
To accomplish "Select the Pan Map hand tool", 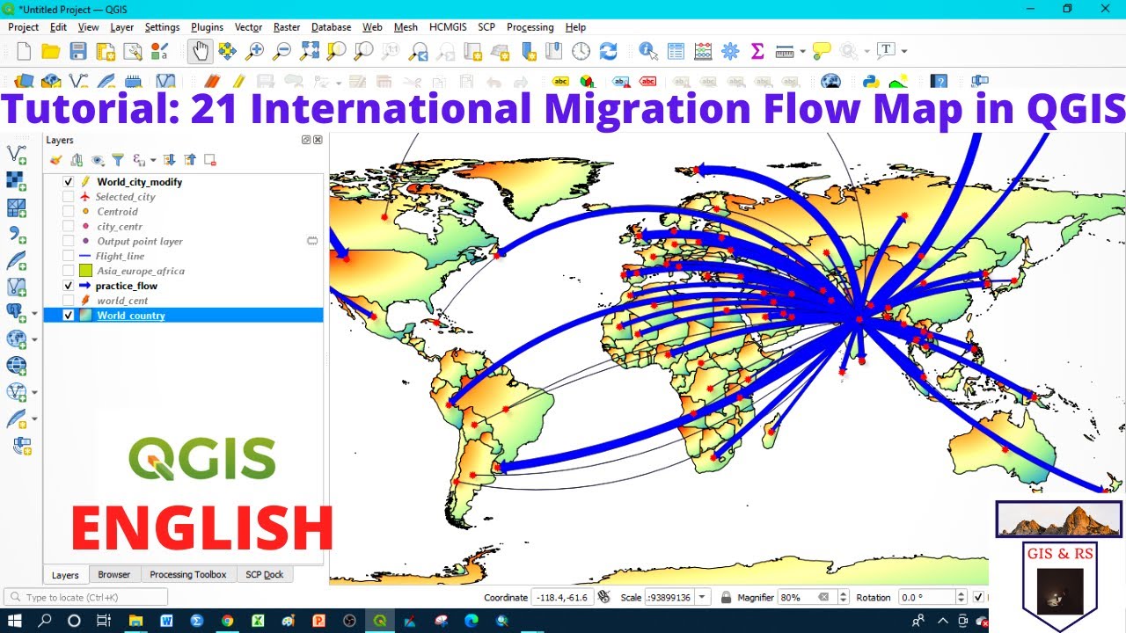I will pos(201,51).
